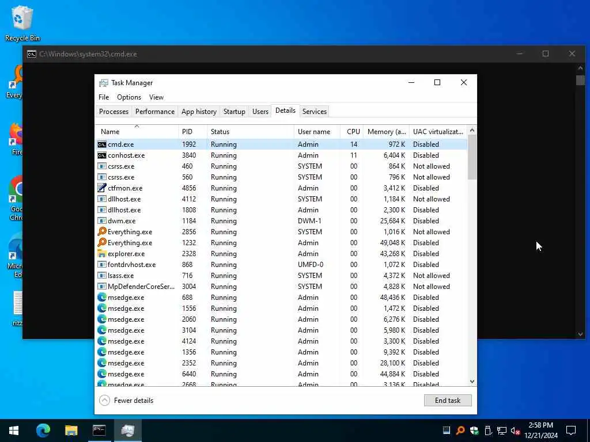Click the Task Manager title bar icon
The width and height of the screenshot is (590, 442).
point(103,83)
